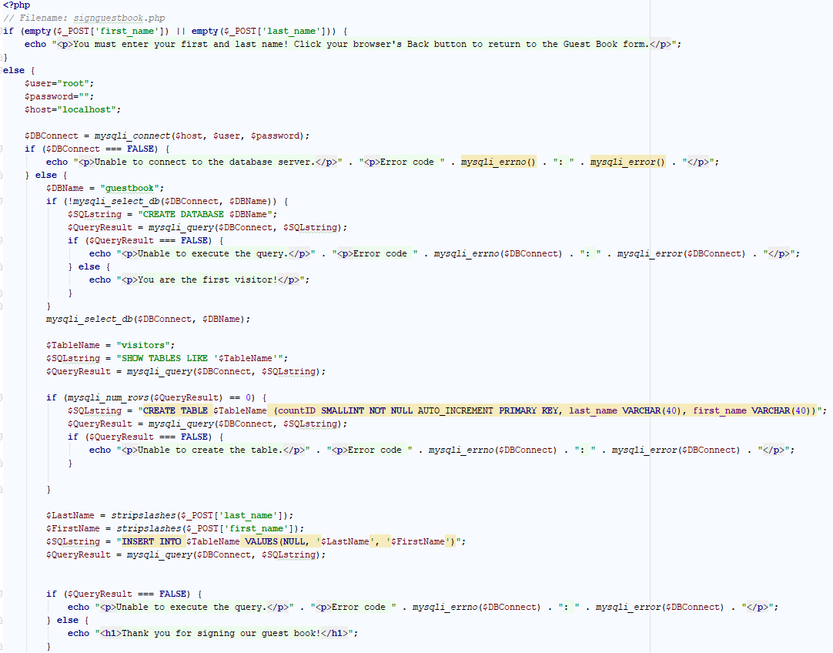This screenshot has height=653, width=833.
Task: Click 'AUTO_INCREMENT PRIMARY KEY' in the query
Action: (487, 410)
